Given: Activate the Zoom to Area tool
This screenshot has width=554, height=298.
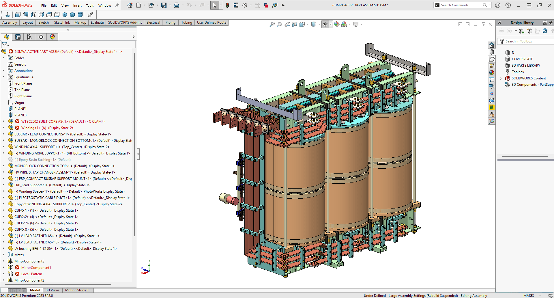Looking at the screenshot, I should 279,24.
